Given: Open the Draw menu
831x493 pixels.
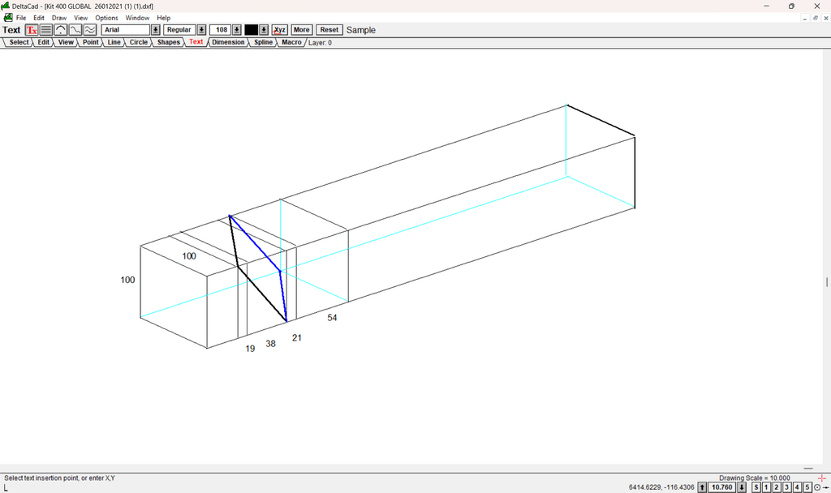Looking at the screenshot, I should 58,18.
